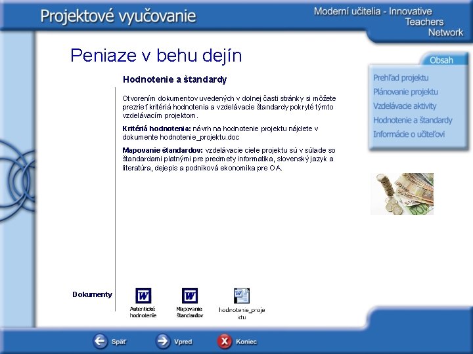The width and height of the screenshot is (473, 354).
Task: Click the Späť text label
Action: point(119,342)
